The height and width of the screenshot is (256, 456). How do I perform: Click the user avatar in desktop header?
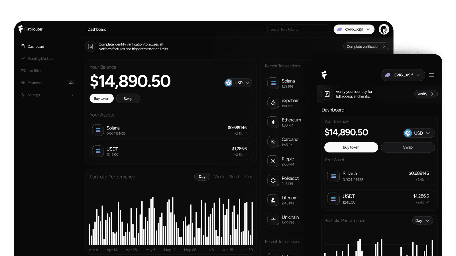(x=384, y=29)
